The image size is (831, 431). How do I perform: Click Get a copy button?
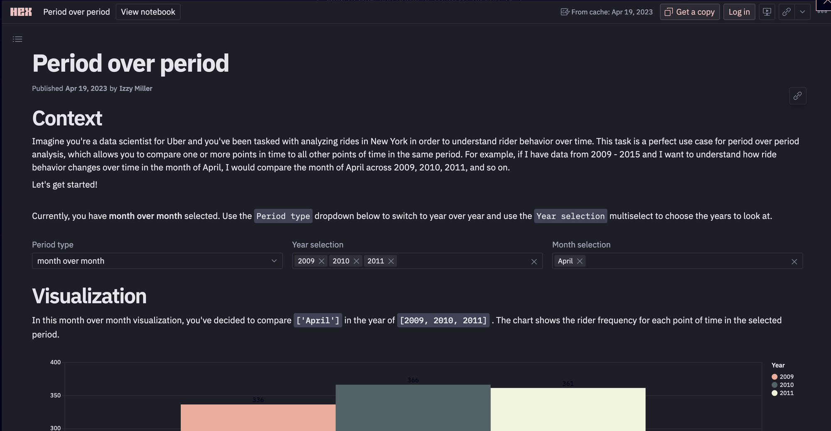click(x=690, y=12)
